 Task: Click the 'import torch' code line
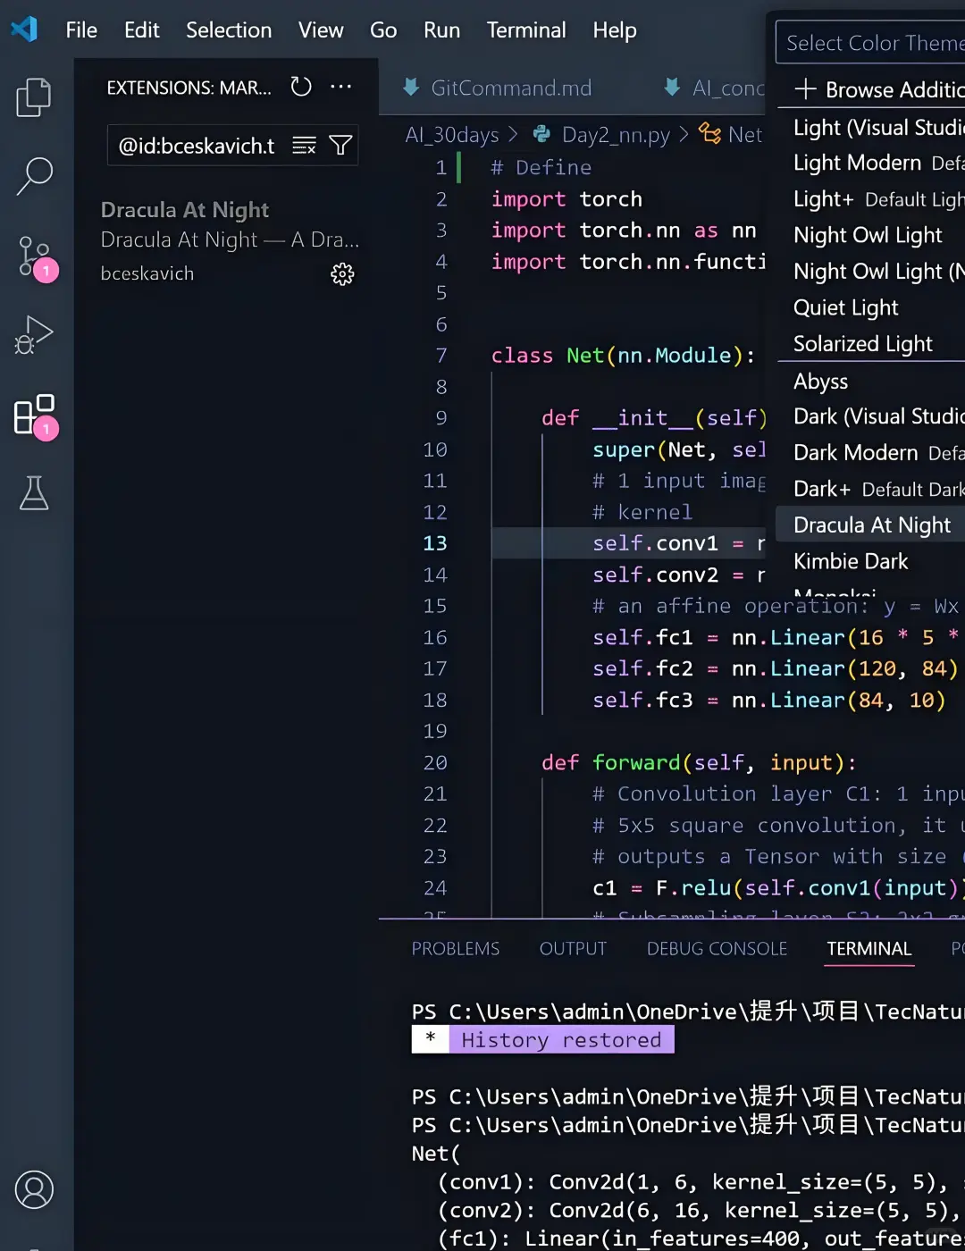(566, 199)
